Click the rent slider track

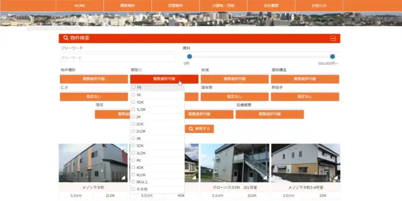[261, 57]
